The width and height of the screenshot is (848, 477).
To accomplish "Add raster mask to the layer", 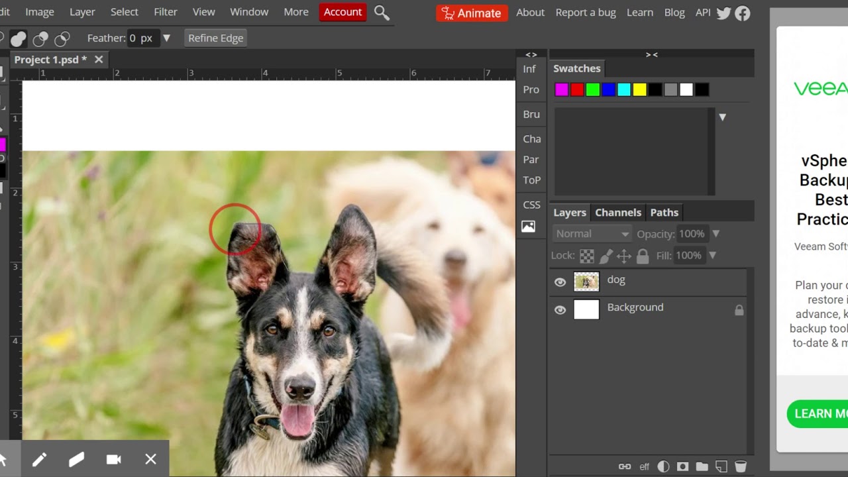I will [x=682, y=466].
